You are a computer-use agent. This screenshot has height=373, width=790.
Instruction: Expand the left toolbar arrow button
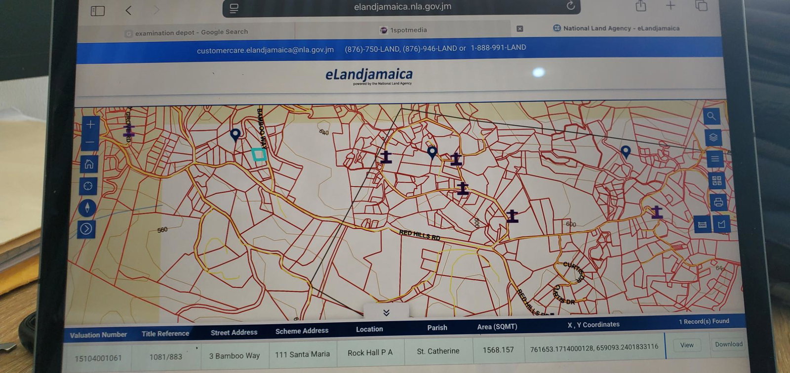pos(86,229)
